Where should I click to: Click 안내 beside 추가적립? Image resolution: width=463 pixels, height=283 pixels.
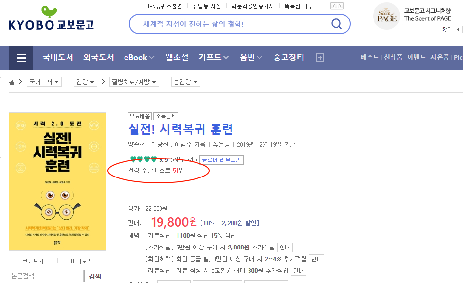coord(285,248)
